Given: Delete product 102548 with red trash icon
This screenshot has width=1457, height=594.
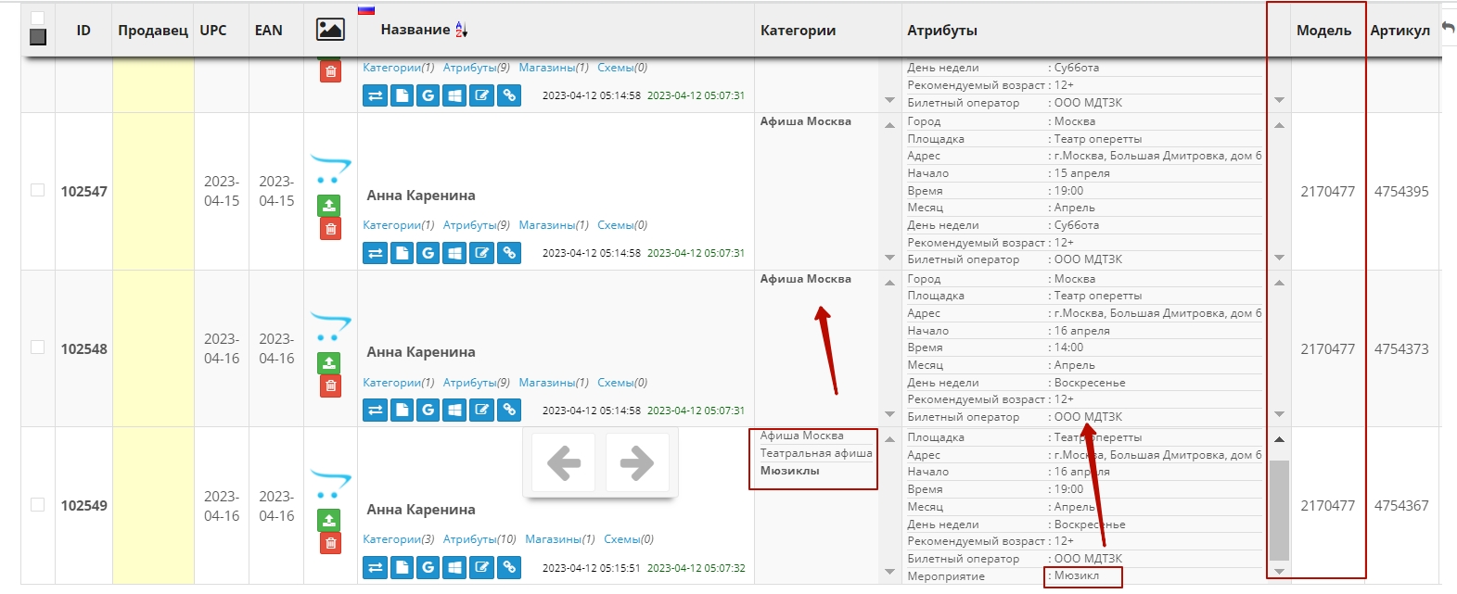Looking at the screenshot, I should (329, 385).
